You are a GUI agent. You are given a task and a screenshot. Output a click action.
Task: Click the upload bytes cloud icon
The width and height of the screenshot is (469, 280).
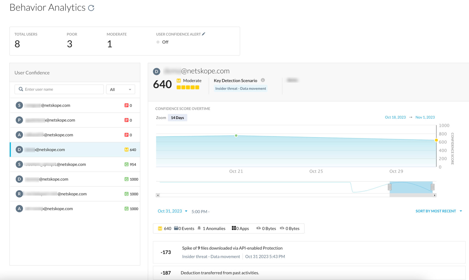coord(258,228)
